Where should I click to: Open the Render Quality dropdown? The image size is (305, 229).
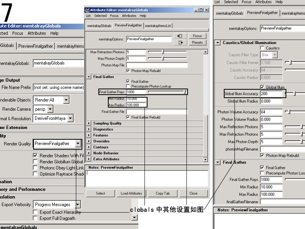pos(78,144)
